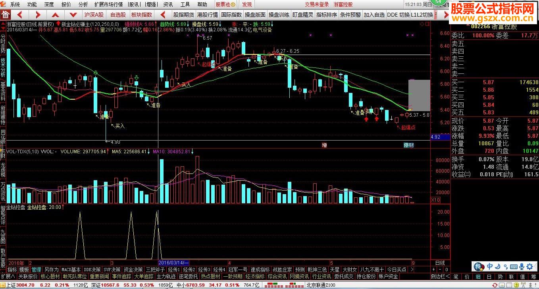Click the small square icon at chart top-right
Image resolution: width=539 pixels, height=289 pixels.
427,24
